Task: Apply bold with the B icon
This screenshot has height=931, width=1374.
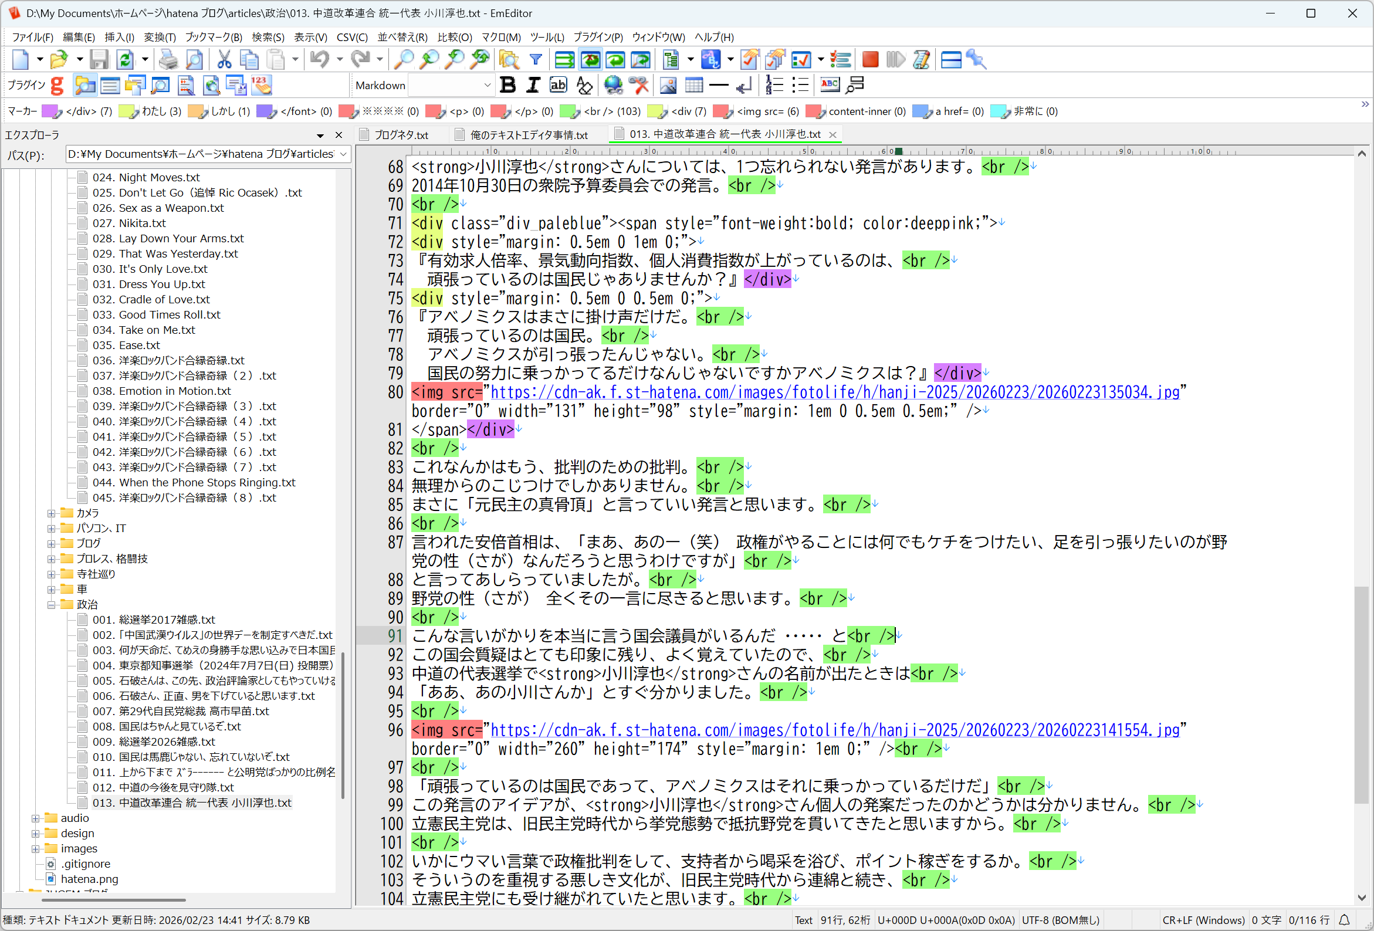Action: tap(507, 86)
